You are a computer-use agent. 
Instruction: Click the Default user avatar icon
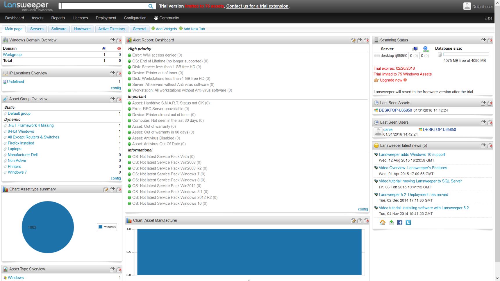coord(467,6)
